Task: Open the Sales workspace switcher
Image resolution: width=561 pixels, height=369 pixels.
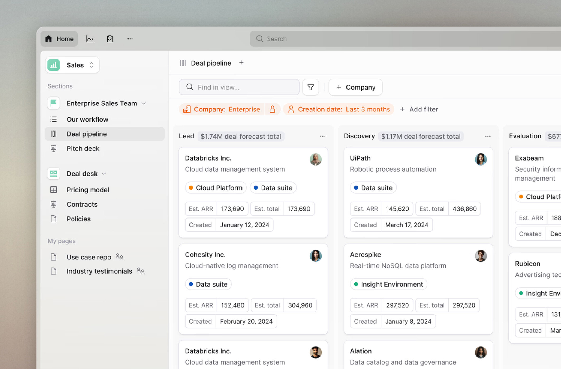Action: [x=73, y=65]
